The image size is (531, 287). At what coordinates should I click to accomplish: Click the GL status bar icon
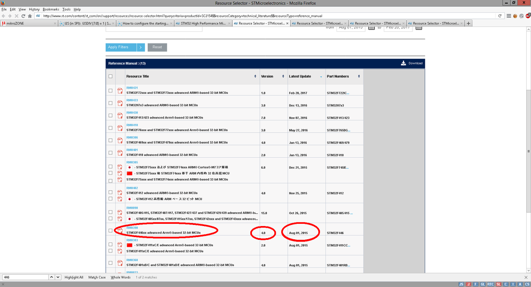click(x=483, y=284)
